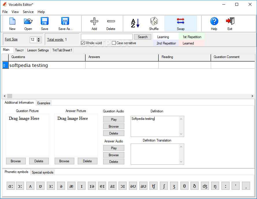Browse for Question Audio file
This screenshot has width=257, height=199.
click(x=114, y=126)
